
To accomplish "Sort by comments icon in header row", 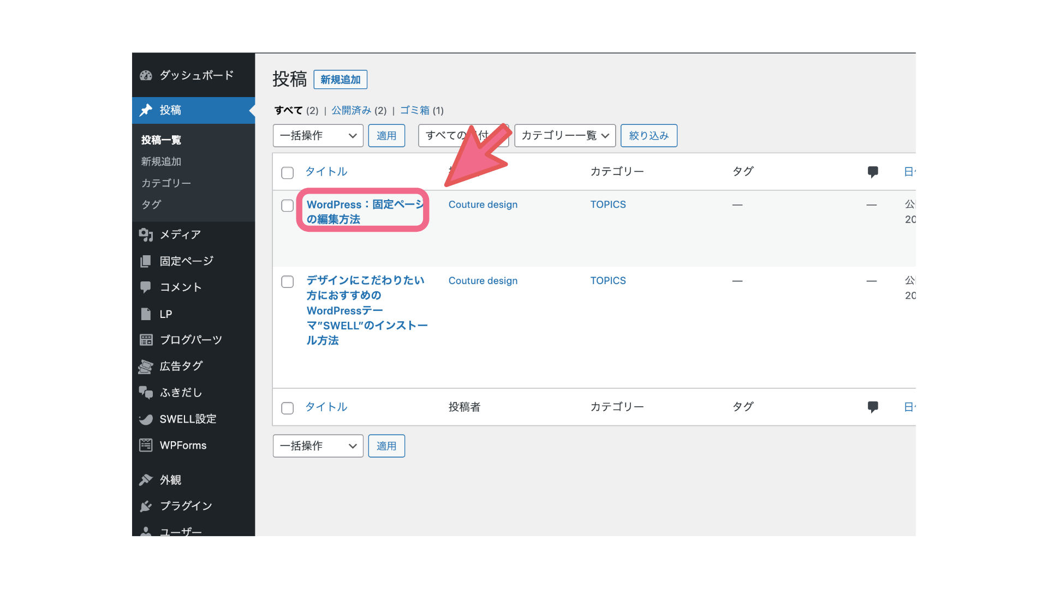I will (x=873, y=172).
